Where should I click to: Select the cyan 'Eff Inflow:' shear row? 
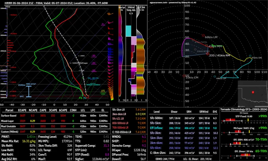click(x=184, y=128)
